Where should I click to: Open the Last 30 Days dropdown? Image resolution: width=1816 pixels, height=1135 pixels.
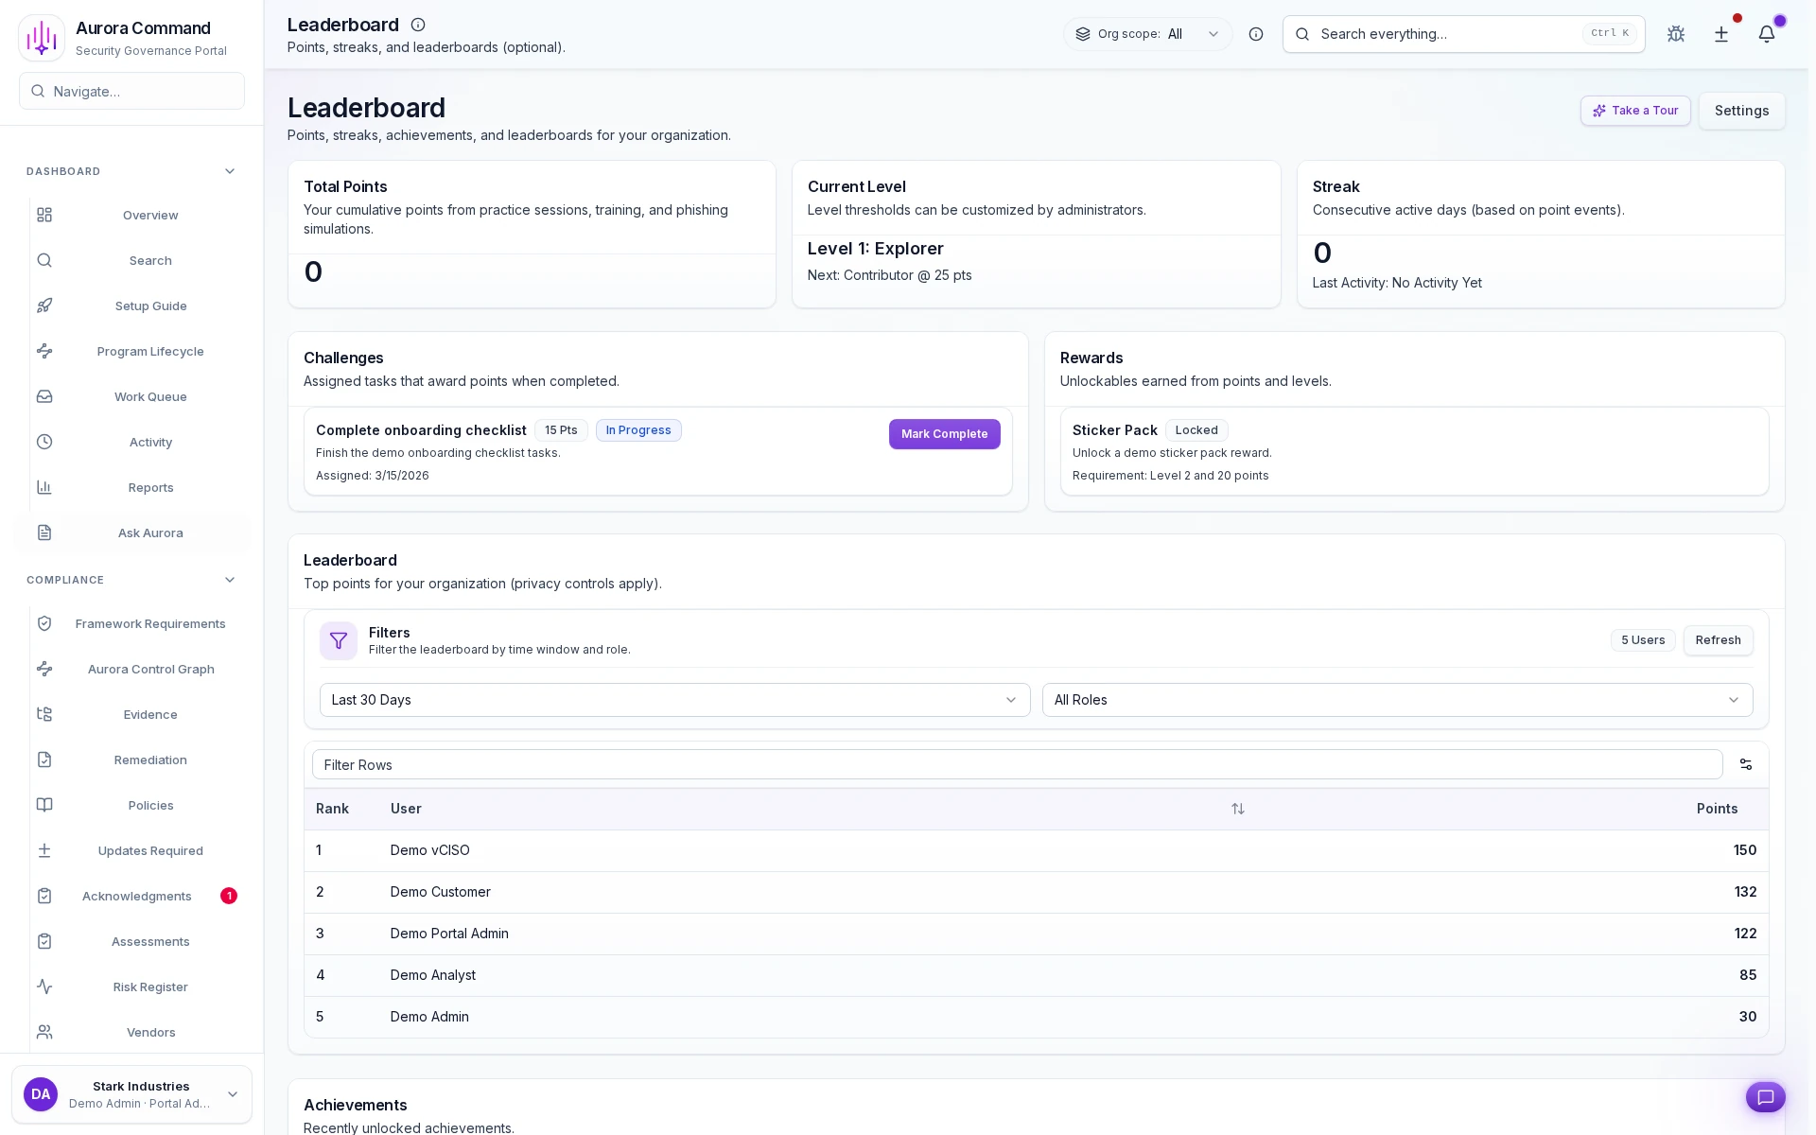pyautogui.click(x=674, y=700)
